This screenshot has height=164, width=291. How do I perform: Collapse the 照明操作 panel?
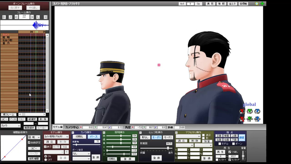coord(104,133)
